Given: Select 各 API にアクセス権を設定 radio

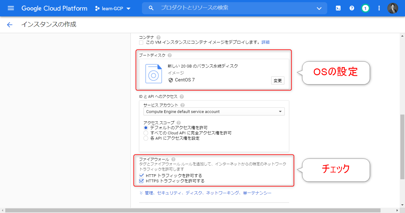Looking at the screenshot, I should (x=146, y=138).
